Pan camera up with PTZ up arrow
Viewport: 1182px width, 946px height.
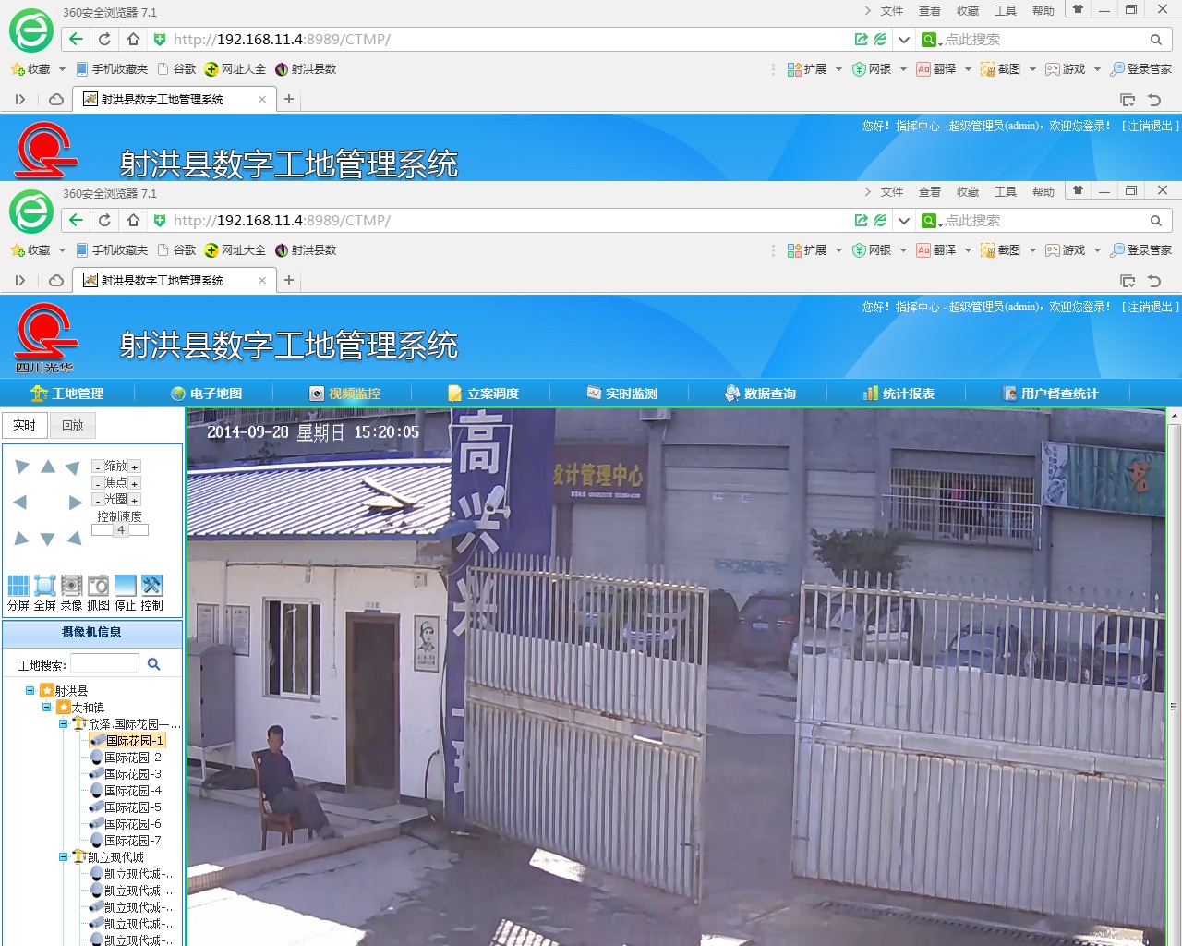click(48, 467)
